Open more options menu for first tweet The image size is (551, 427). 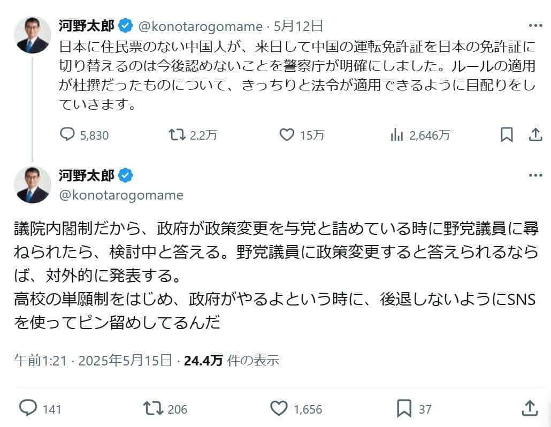click(535, 26)
